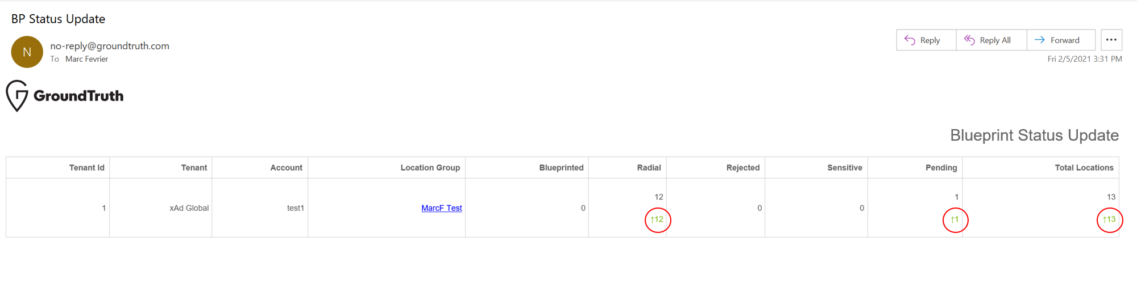This screenshot has height=284, width=1137.
Task: Click recipient name Marc Fevrier
Action: (86, 59)
